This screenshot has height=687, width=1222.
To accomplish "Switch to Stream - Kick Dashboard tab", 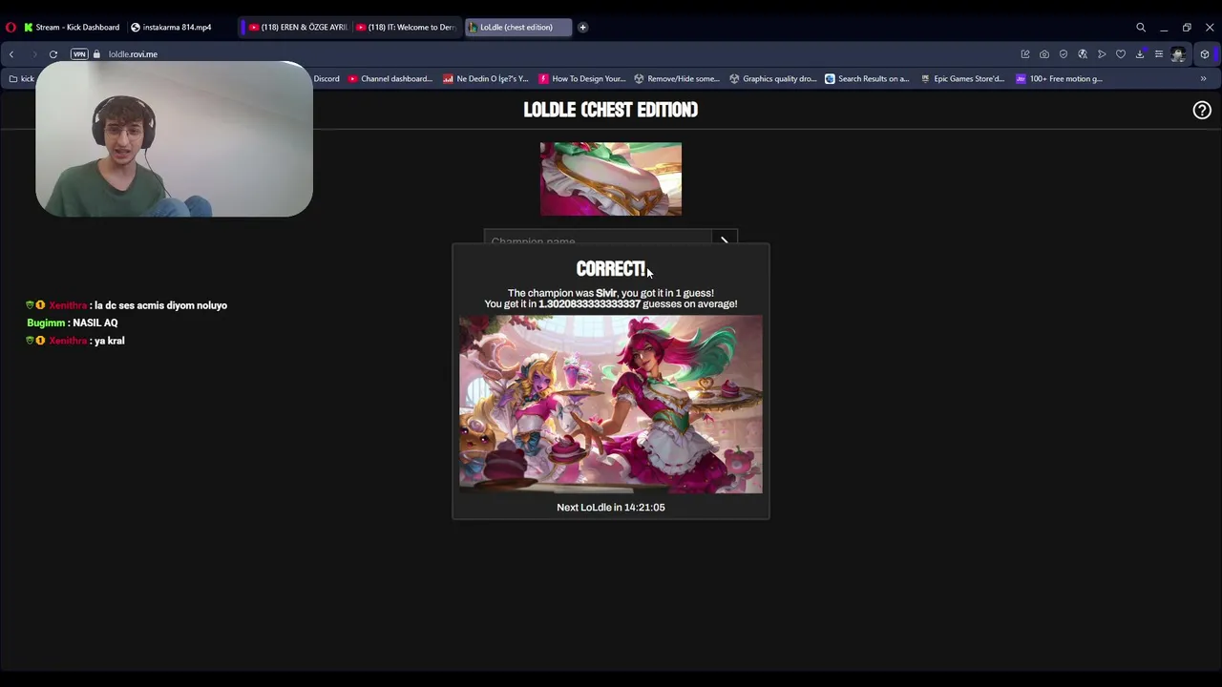I will 72,28.
